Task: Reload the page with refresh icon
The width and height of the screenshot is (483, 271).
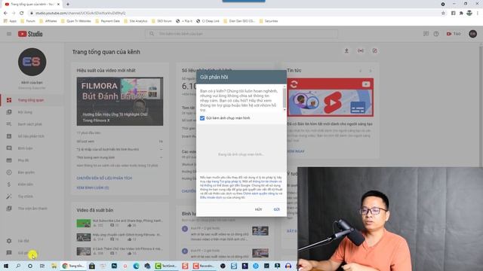Action: point(22,14)
